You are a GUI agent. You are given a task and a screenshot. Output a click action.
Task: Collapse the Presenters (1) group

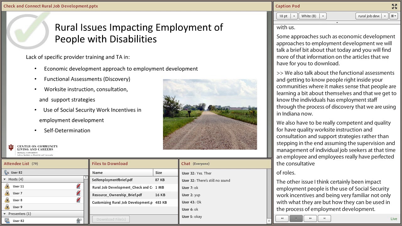tap(5, 214)
